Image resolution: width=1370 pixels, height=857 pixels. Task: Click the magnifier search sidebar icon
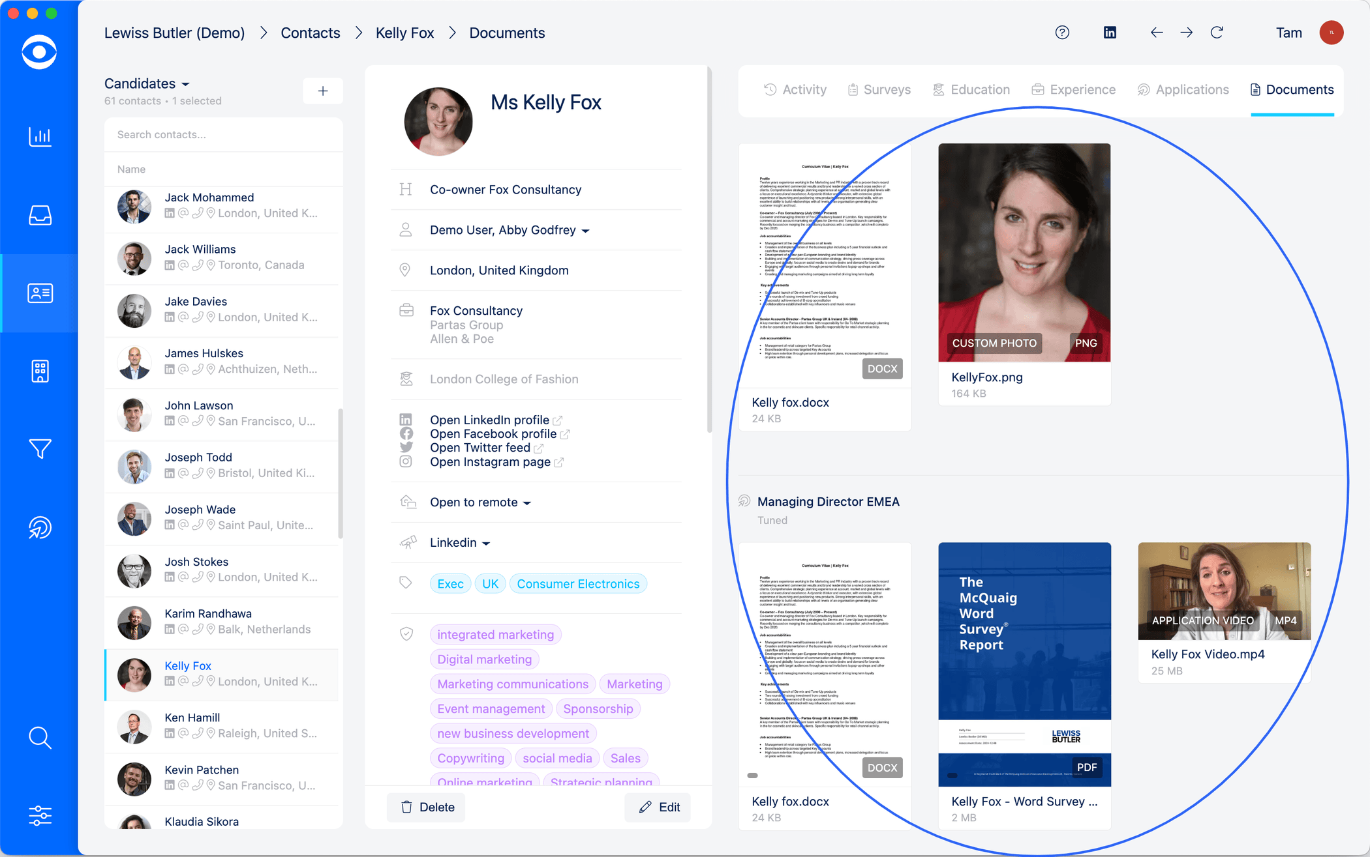(x=40, y=738)
